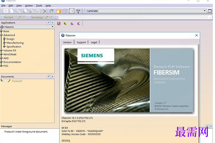Click the "EnCapta (FS21702.27)" text line
This screenshot has width=215, height=143.
tap(73, 121)
